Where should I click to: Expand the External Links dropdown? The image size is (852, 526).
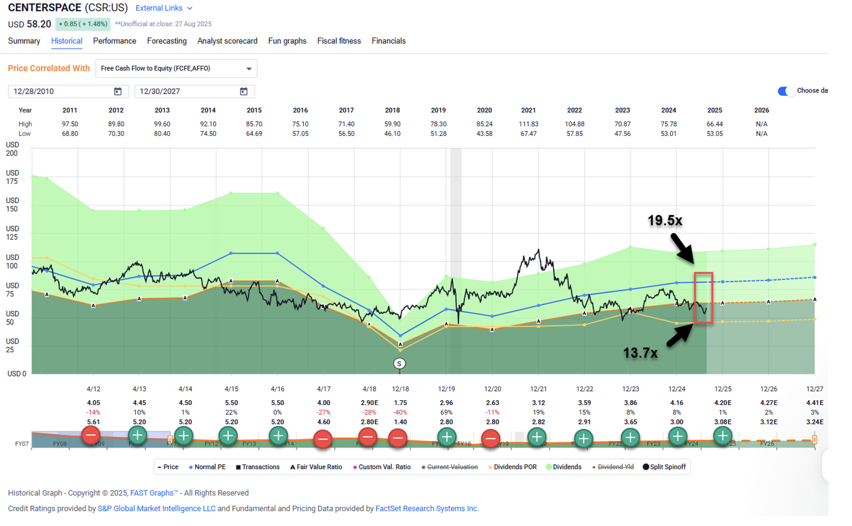click(164, 8)
